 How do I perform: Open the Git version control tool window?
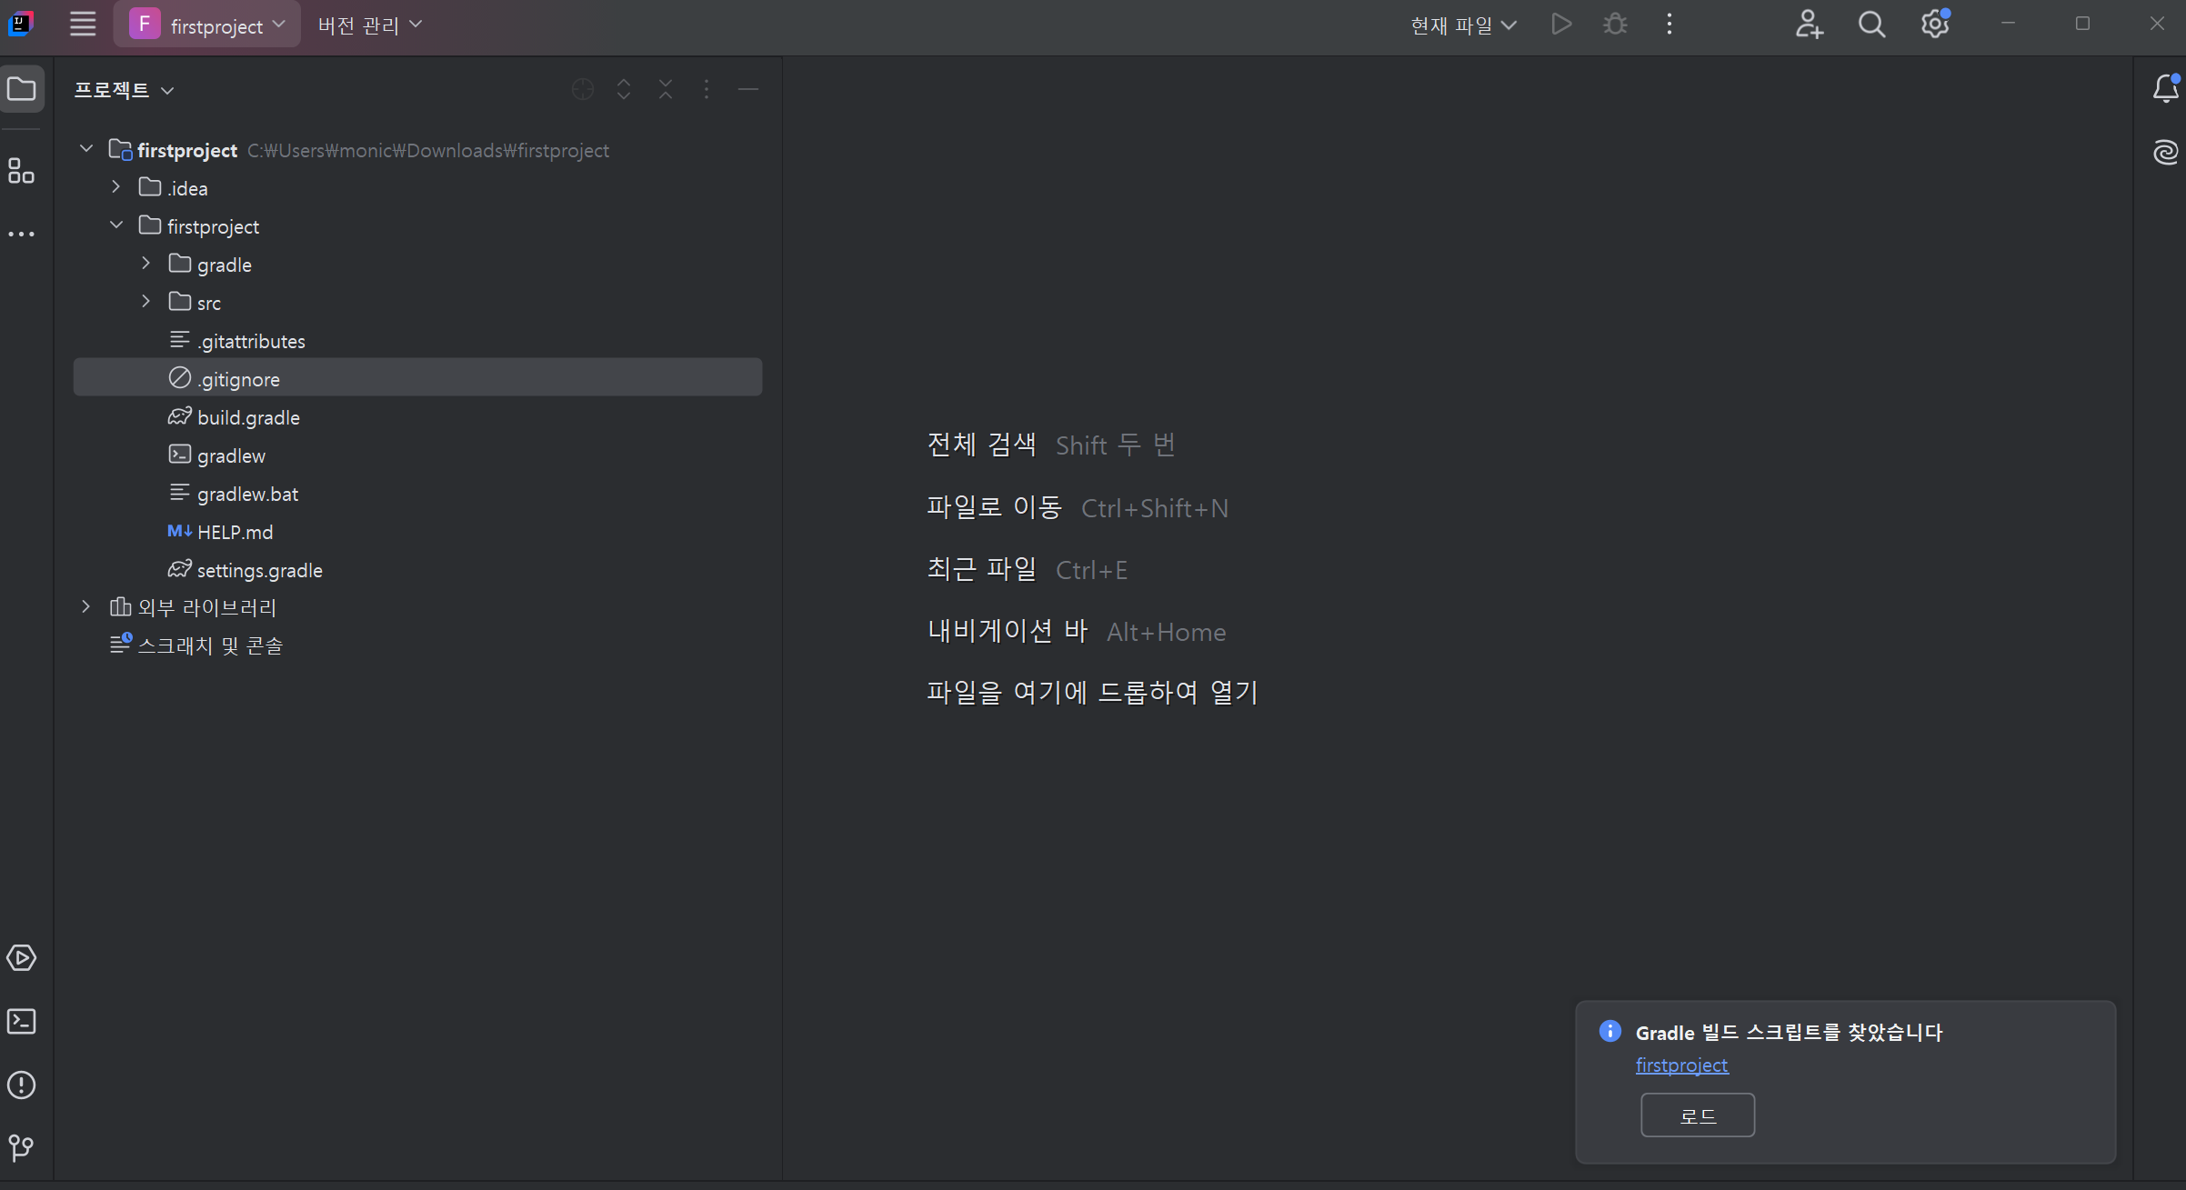point(21,1147)
